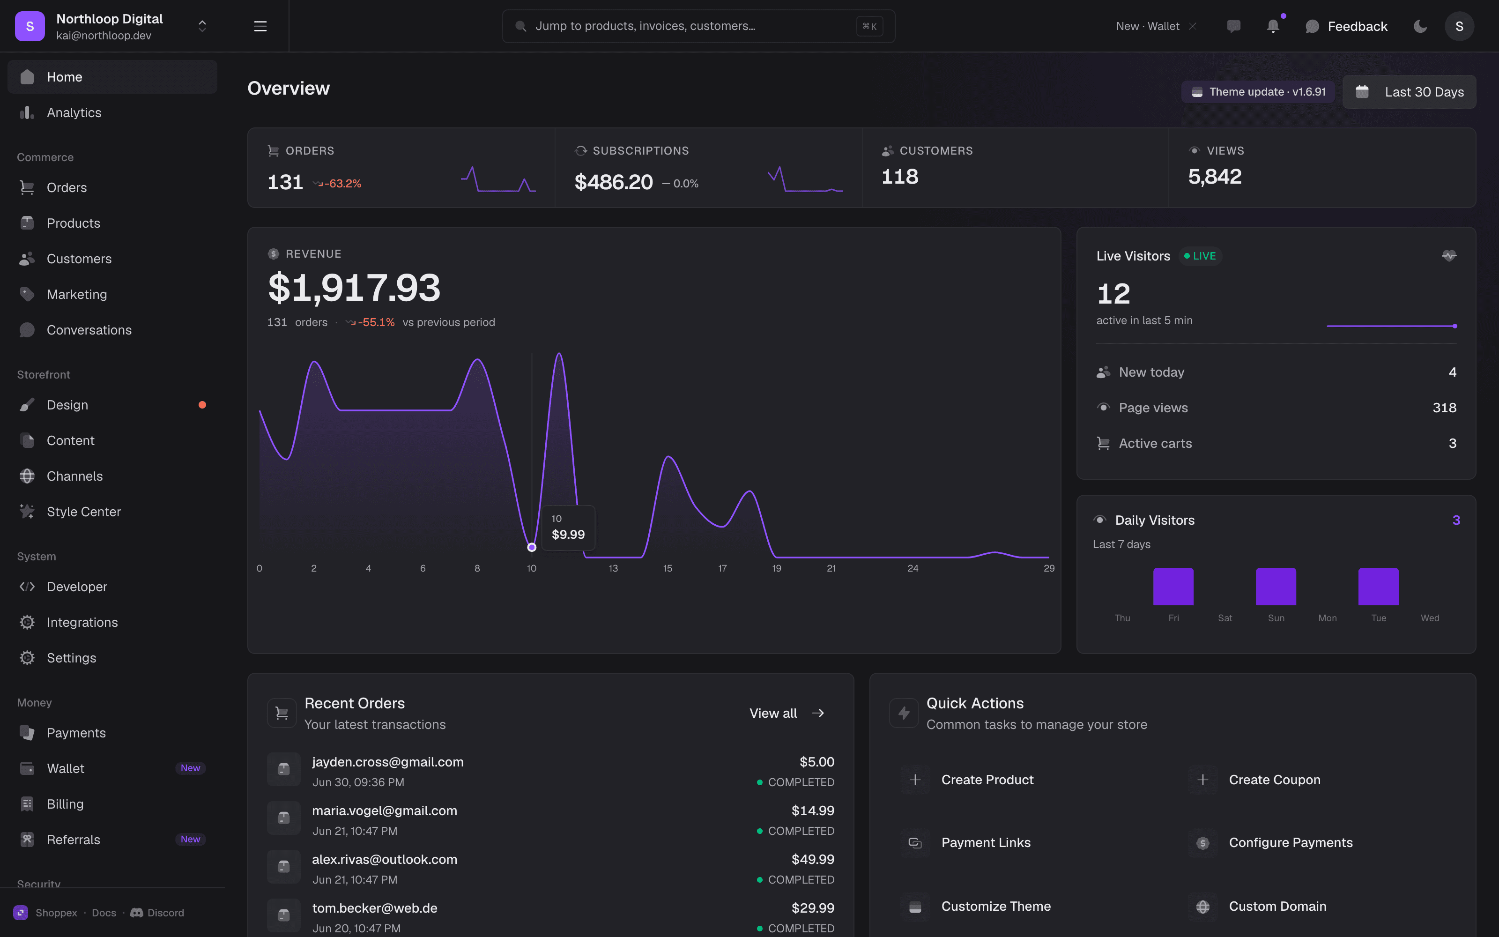Screen dimensions: 1499x937
Task: Click the Tuesday bar in Daily Visitors
Action: coord(1378,586)
